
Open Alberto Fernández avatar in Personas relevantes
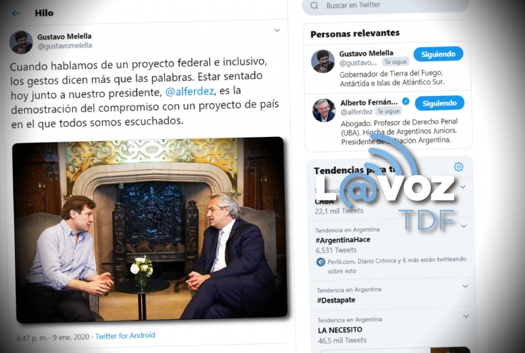tap(324, 110)
